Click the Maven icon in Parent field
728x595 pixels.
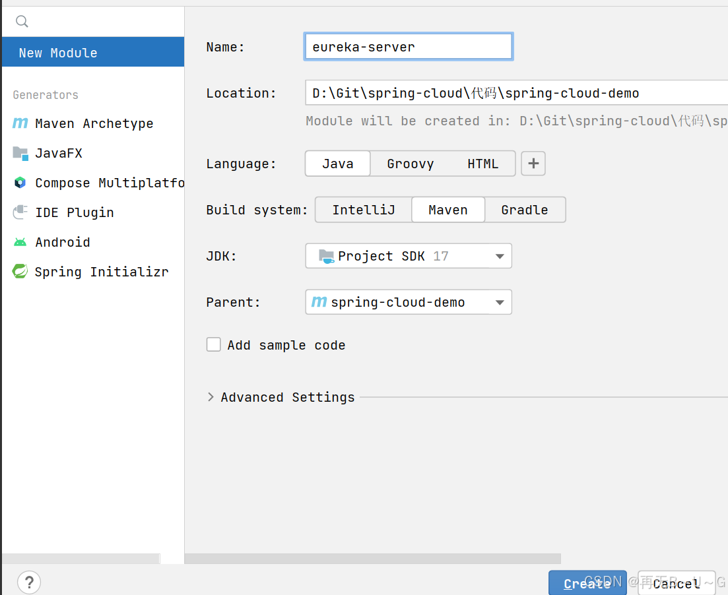tap(319, 301)
